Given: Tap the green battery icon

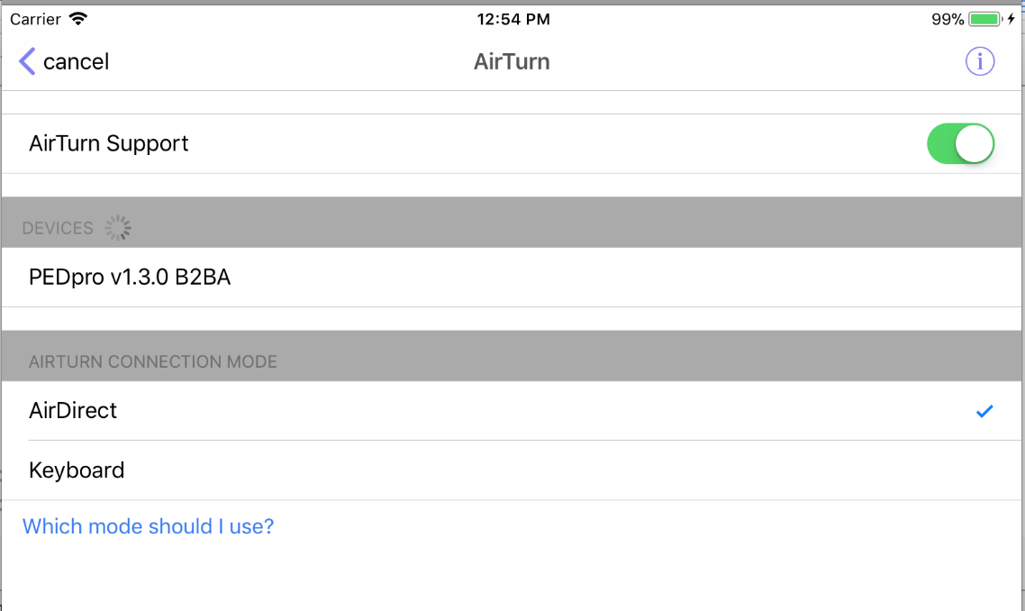Looking at the screenshot, I should [984, 19].
